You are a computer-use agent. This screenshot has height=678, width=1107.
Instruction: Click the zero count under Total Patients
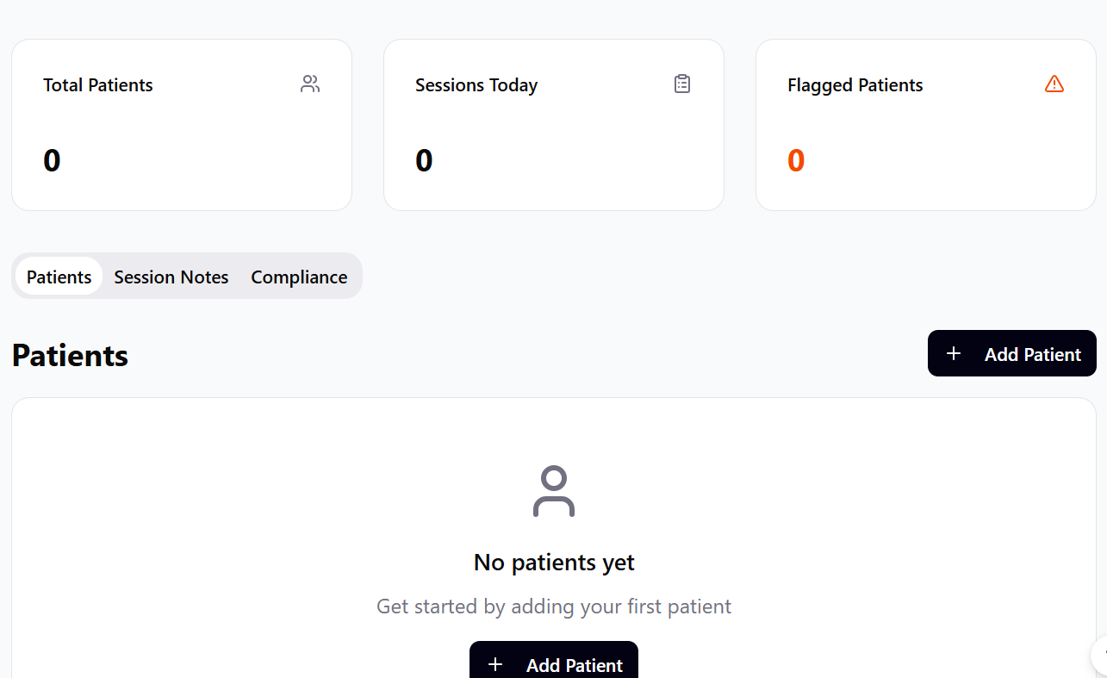(52, 160)
